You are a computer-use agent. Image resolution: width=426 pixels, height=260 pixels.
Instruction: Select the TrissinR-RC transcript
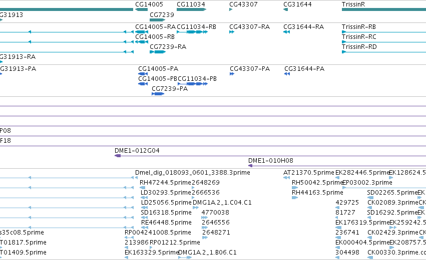click(384, 42)
